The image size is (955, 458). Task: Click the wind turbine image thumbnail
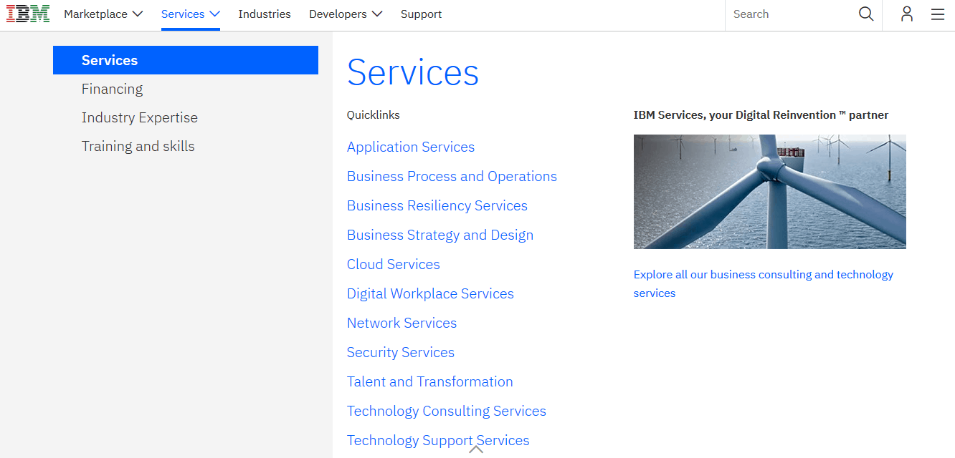tap(769, 191)
